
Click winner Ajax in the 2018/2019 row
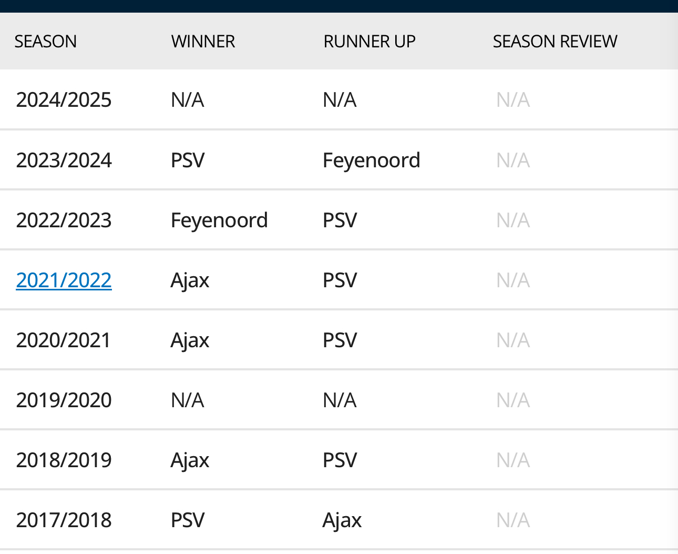pyautogui.click(x=190, y=460)
